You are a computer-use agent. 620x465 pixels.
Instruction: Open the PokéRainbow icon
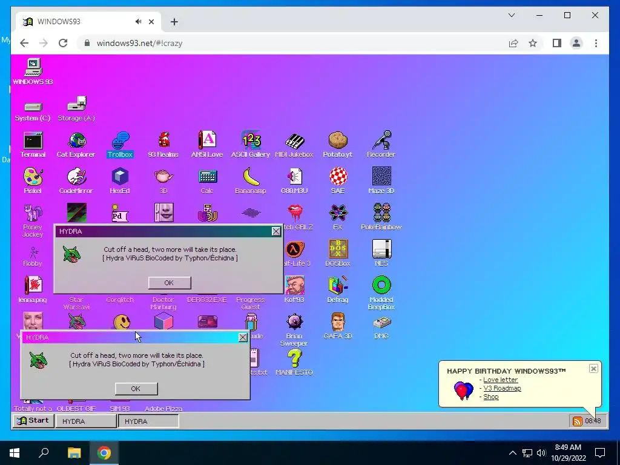tap(381, 217)
